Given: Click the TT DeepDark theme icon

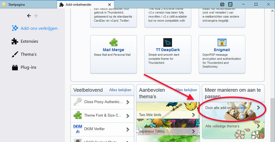Looking at the screenshot, I should click(168, 42).
